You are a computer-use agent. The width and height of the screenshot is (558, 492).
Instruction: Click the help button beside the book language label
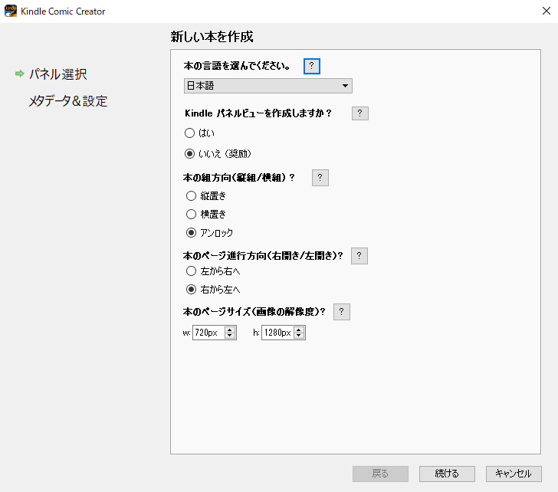coord(312,66)
